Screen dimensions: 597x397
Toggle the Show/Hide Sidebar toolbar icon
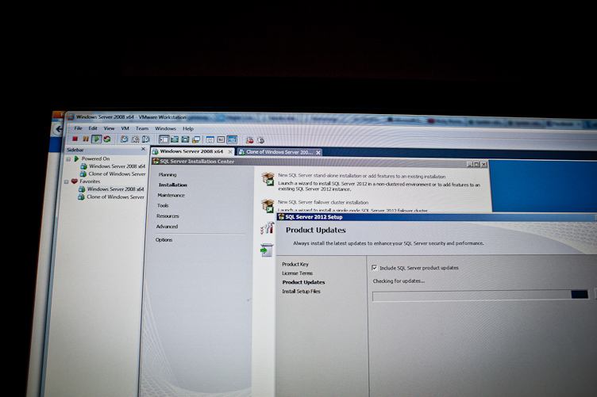164,139
